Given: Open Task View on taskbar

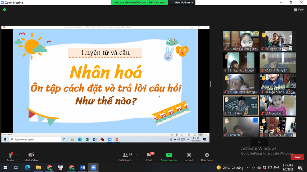Looking at the screenshot, I should (16, 167).
